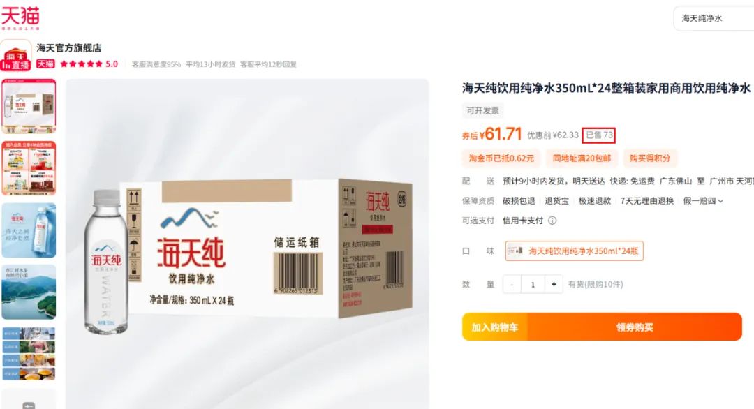Click the 淘金币已抵0.62元 coupon tag
This screenshot has height=409, width=754.
[x=501, y=158]
